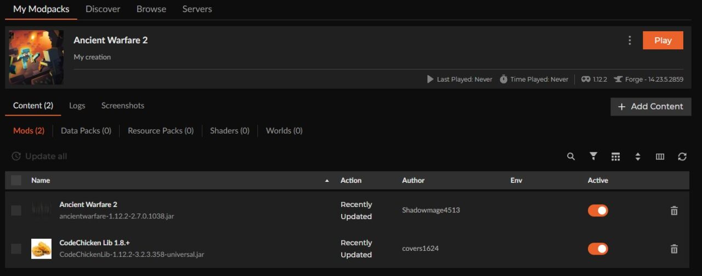Click author covers1624
The width and height of the screenshot is (702, 276).
[420, 249]
